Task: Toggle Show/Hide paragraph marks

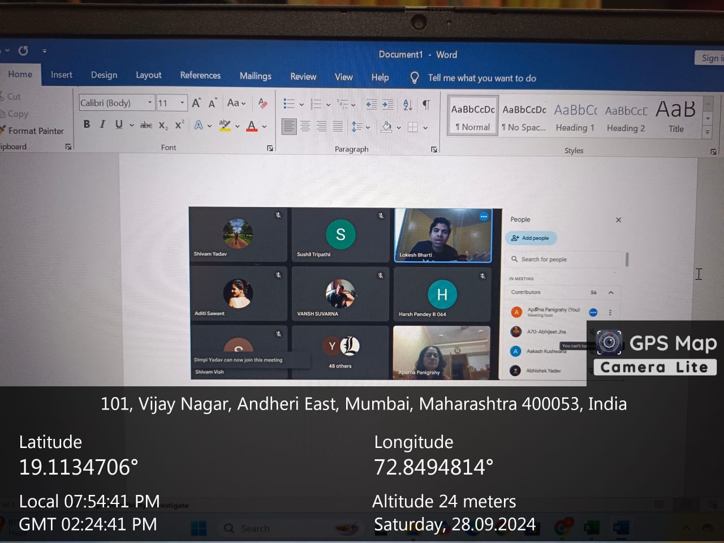Action: click(426, 105)
